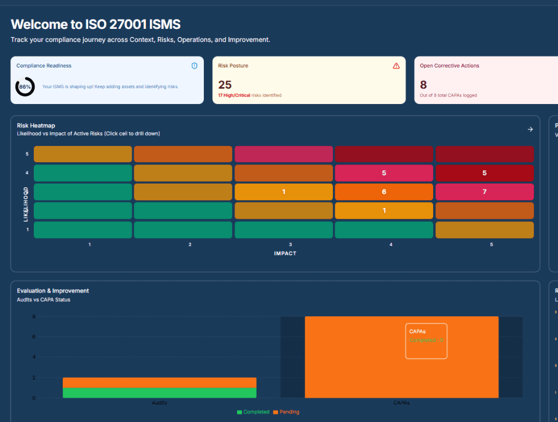
Task: Select heatmap cell likelihood 2 impact 5
Action: click(484, 211)
